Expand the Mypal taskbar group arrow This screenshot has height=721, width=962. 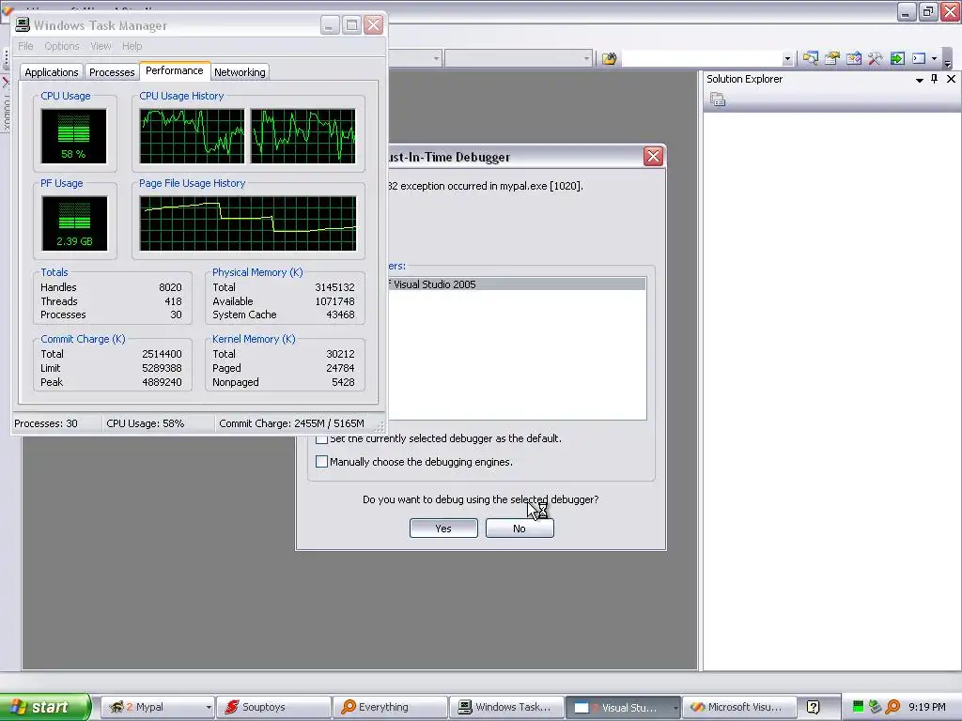209,708
